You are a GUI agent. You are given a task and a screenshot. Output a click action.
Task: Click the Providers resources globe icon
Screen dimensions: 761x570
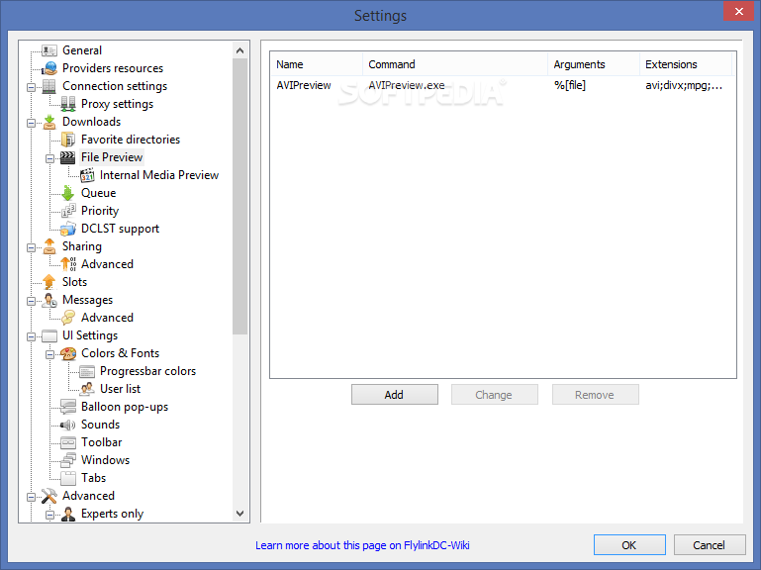[x=49, y=68]
